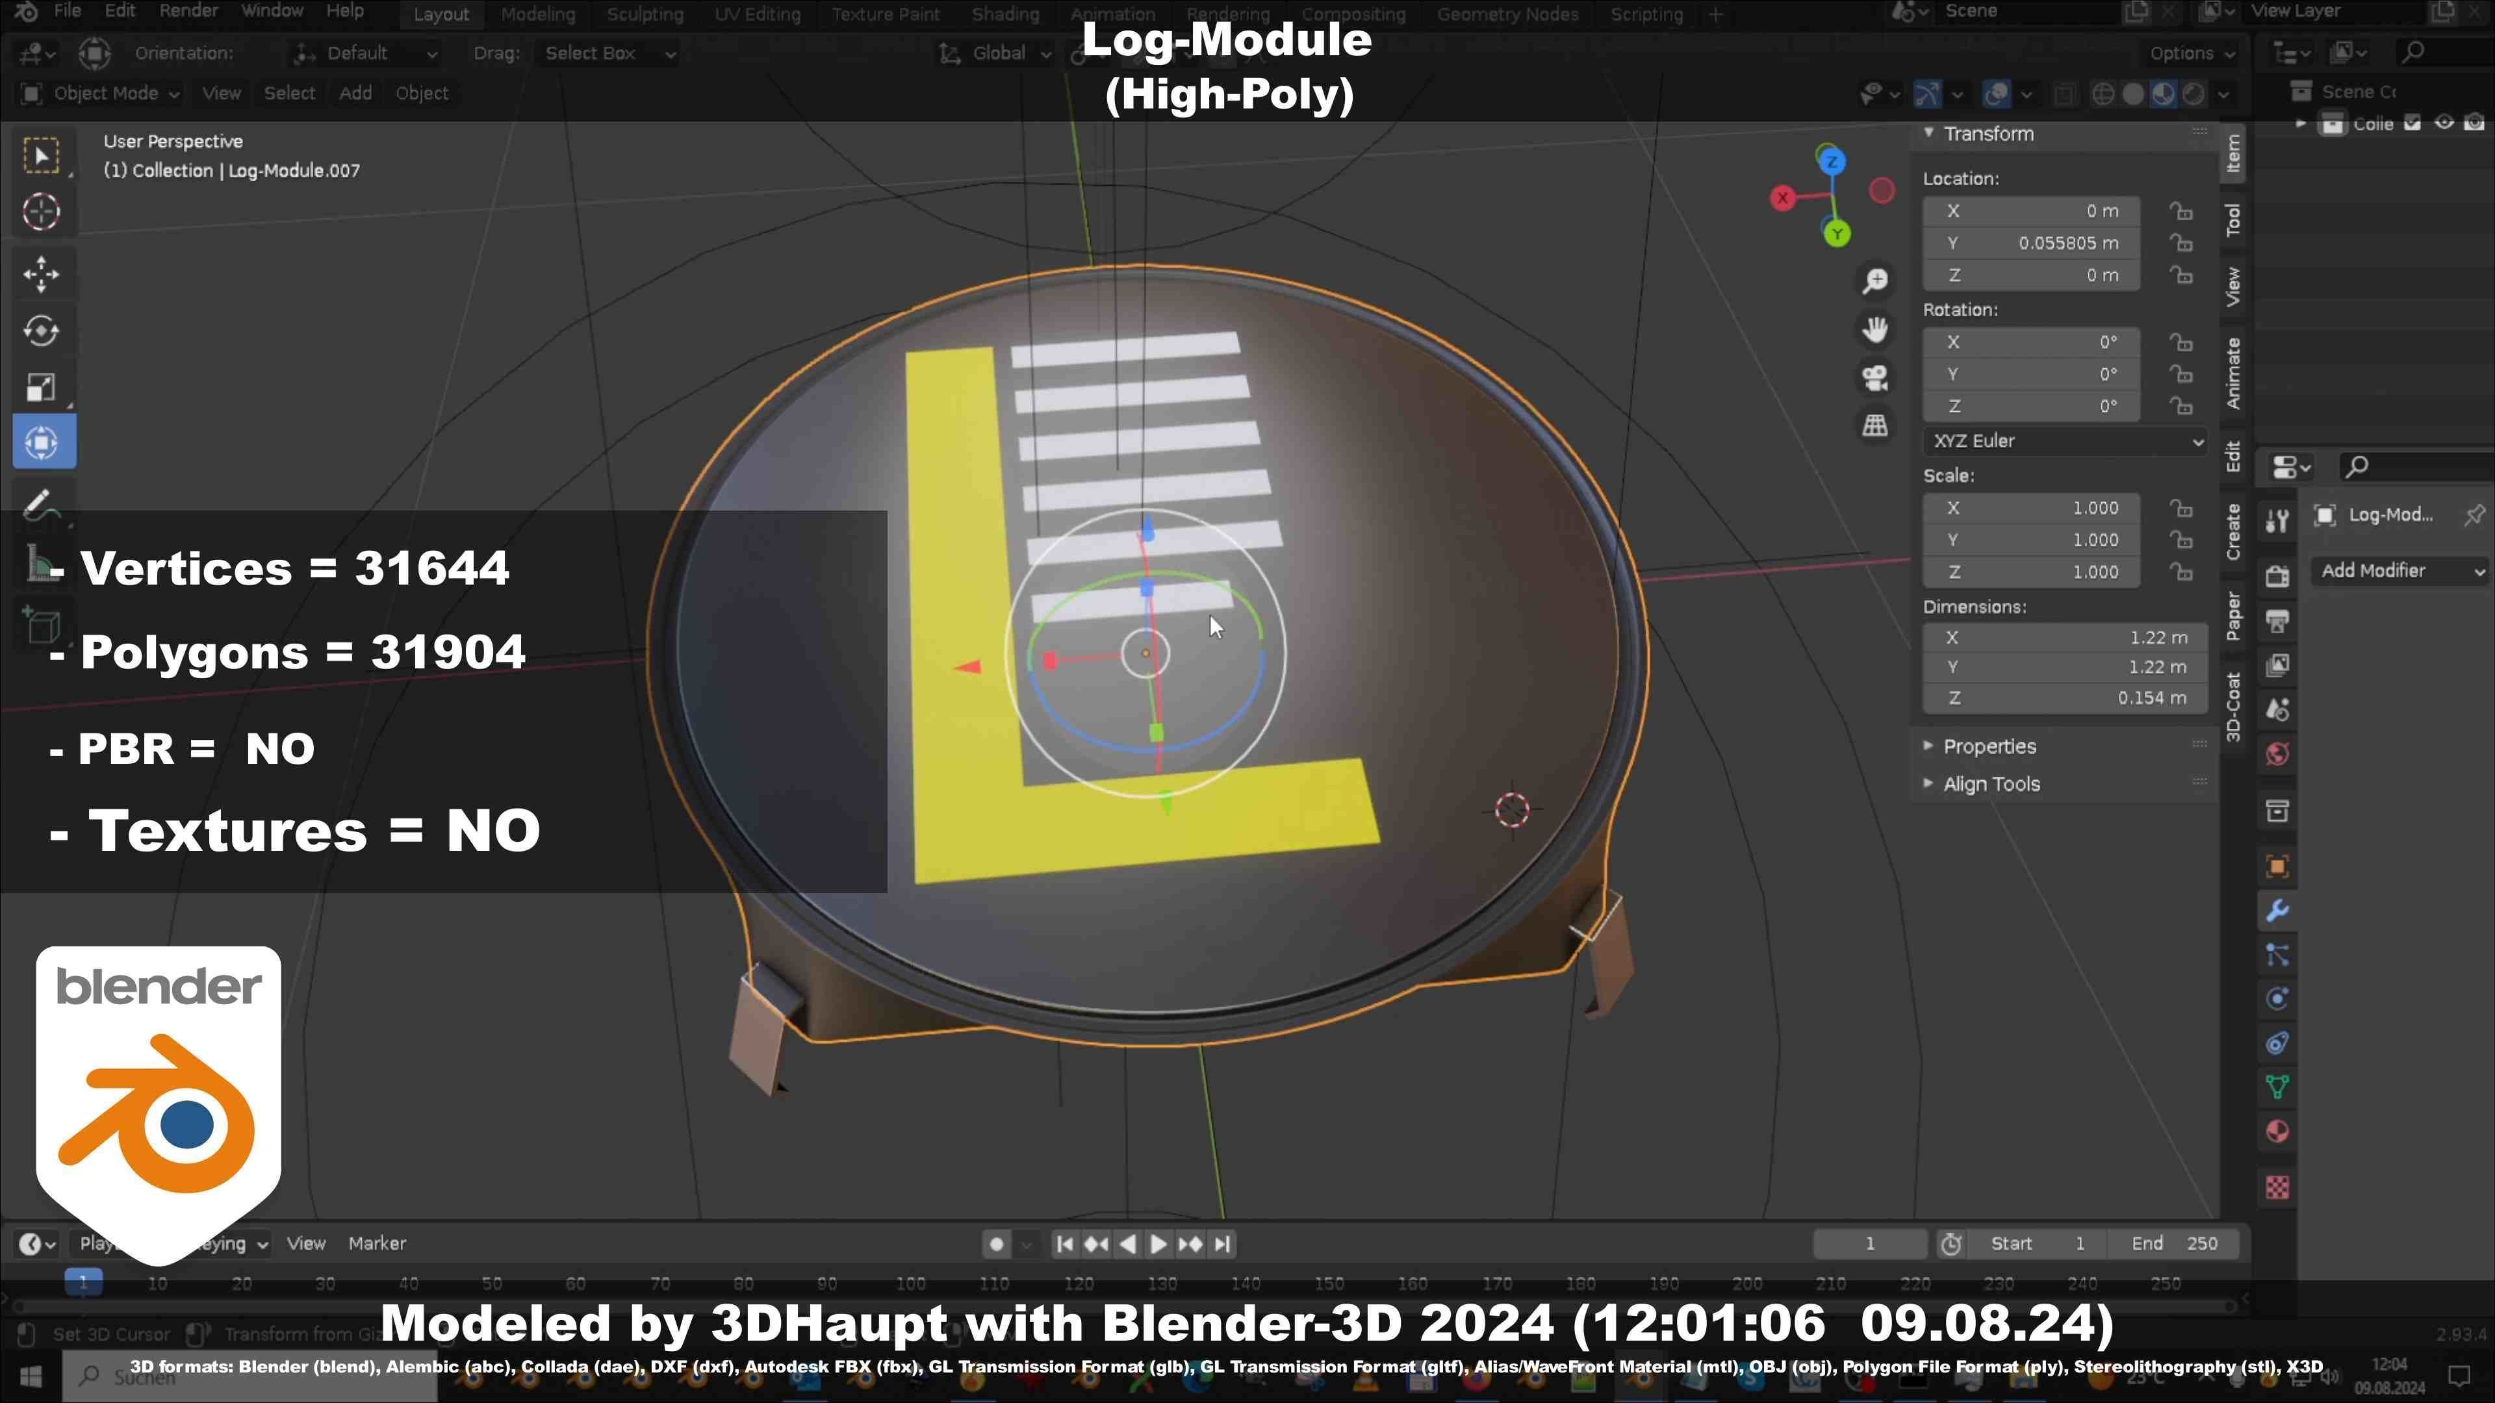Open the Marker menu in timeline
Image resolution: width=2495 pixels, height=1403 pixels.
pyautogui.click(x=377, y=1243)
